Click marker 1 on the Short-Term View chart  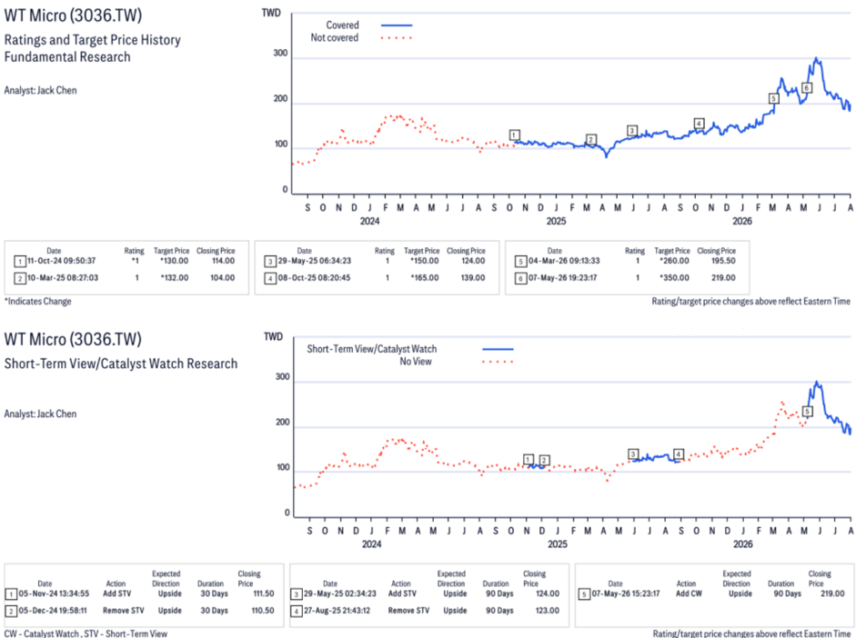528,459
